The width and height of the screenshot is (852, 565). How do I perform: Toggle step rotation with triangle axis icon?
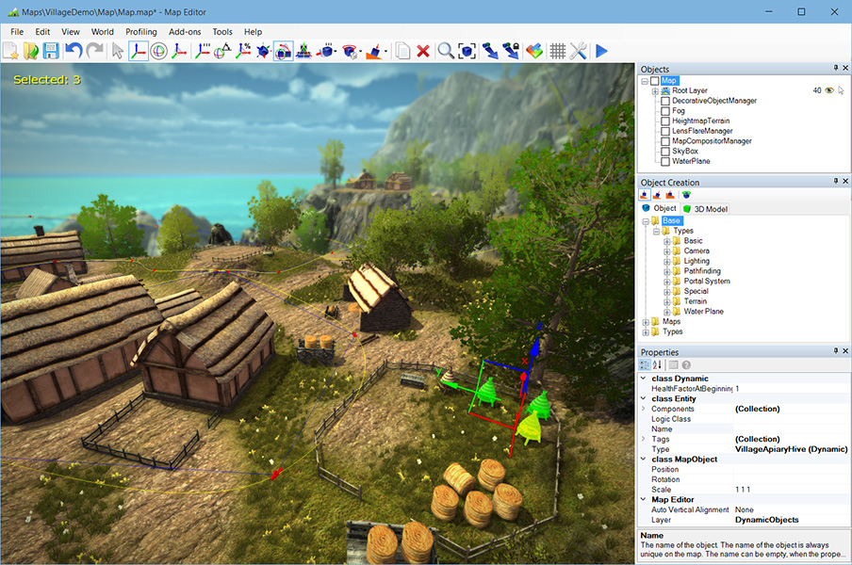pyautogui.click(x=222, y=51)
